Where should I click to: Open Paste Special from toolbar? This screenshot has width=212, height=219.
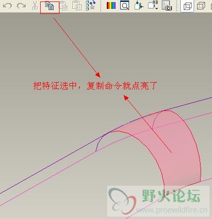tap(77, 5)
